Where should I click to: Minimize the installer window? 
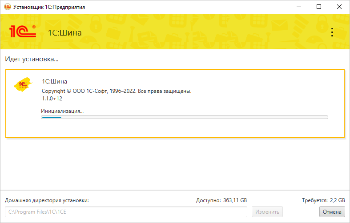pyautogui.click(x=299, y=7)
